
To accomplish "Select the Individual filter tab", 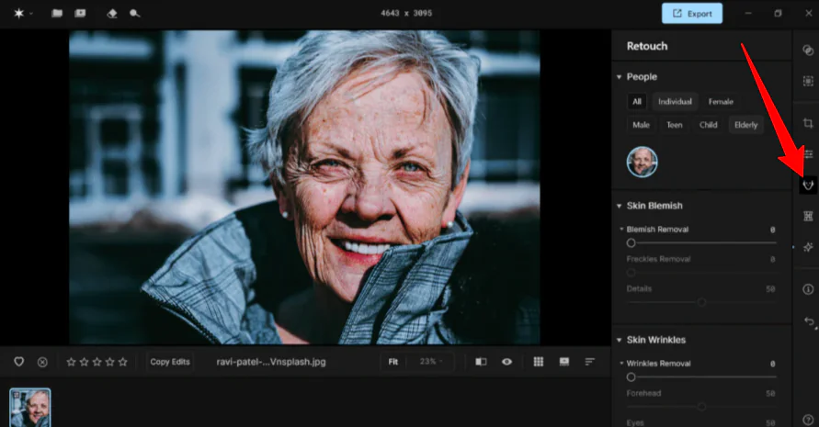I will pos(675,102).
